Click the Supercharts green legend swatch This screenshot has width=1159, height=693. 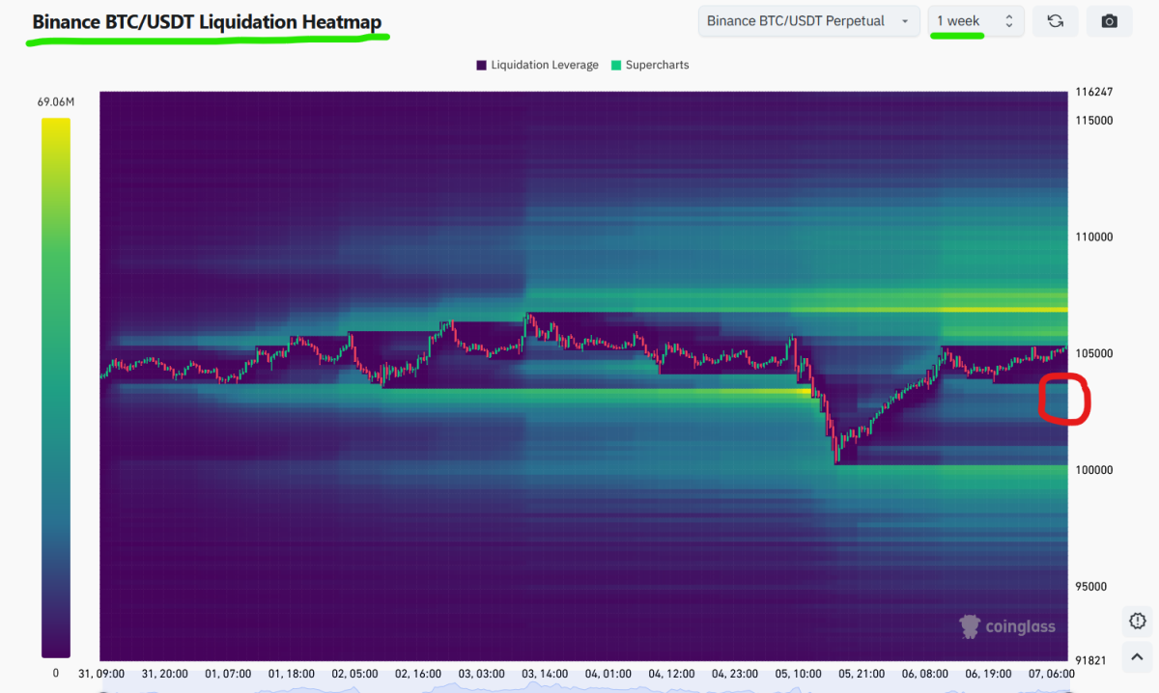point(616,65)
